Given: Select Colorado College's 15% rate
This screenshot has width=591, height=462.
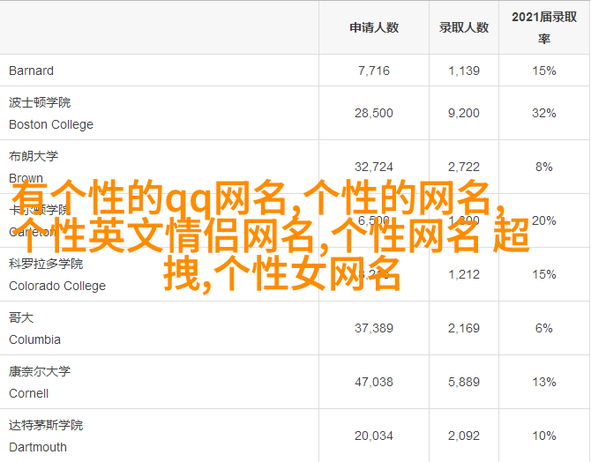Looking at the screenshot, I should (544, 274).
